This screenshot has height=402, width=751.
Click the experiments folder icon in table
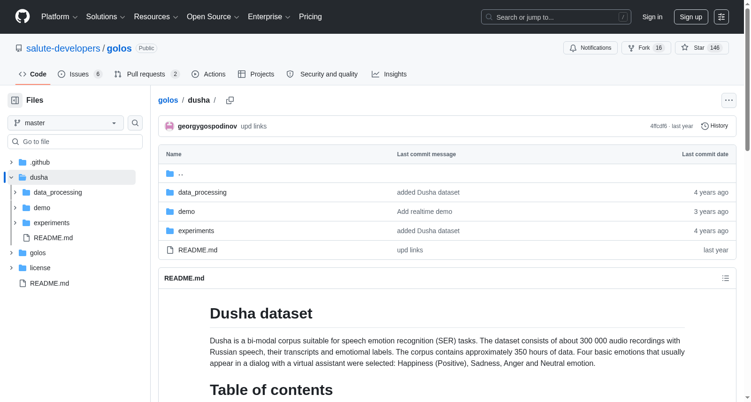pyautogui.click(x=170, y=231)
